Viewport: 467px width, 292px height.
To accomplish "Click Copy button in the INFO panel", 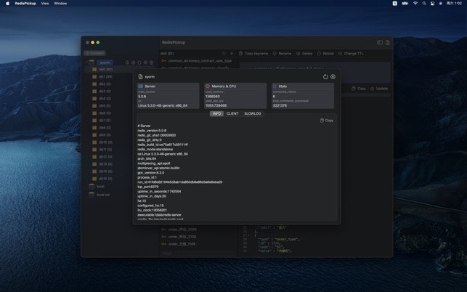I will tap(327, 121).
